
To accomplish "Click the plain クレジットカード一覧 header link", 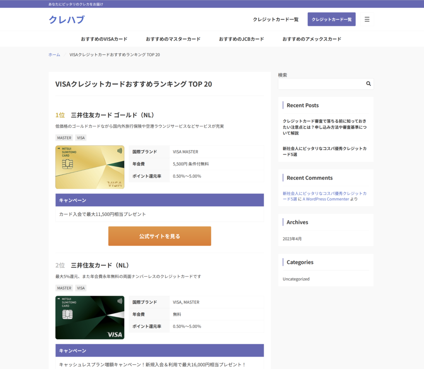I will [x=275, y=19].
